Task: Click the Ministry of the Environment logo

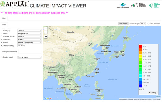Action: coord(125,6)
